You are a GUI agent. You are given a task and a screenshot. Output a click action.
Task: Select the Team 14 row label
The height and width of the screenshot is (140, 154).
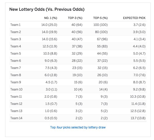click(x=16, y=118)
